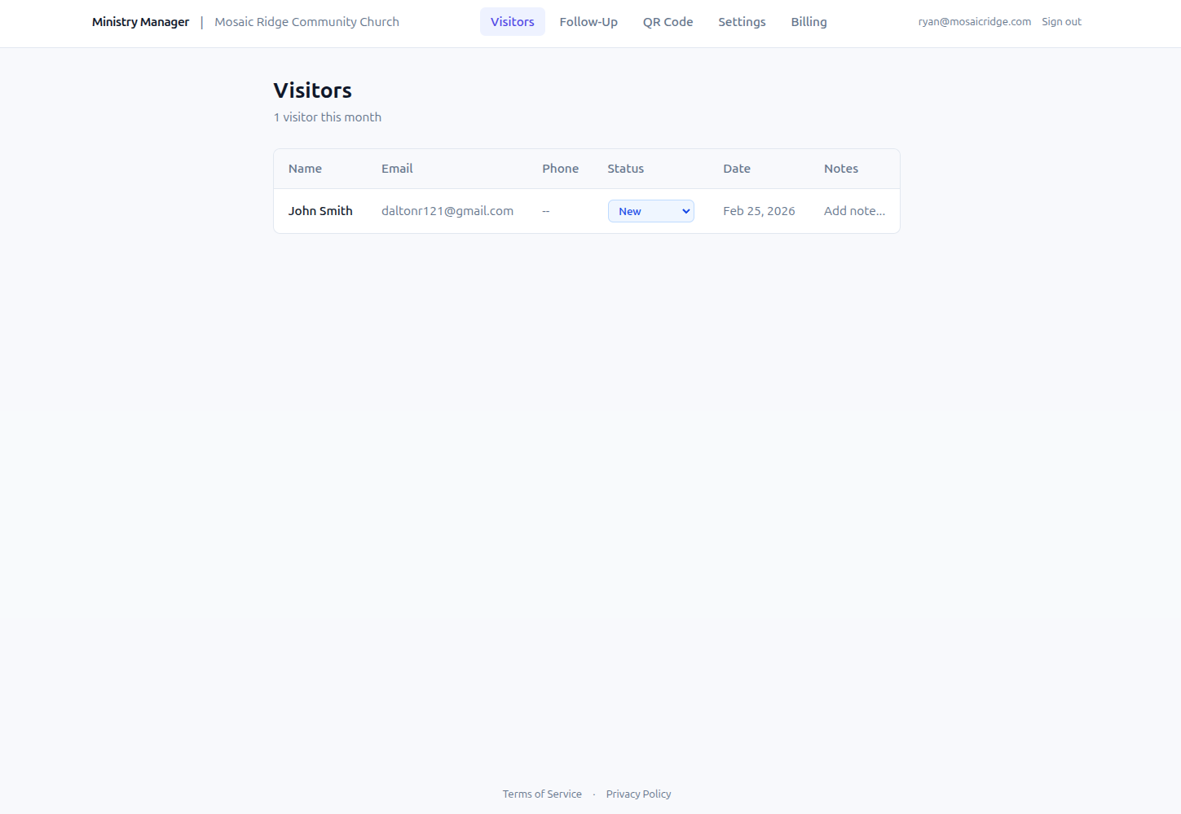
Task: Click the ryan@mosaicridge.com account email
Action: click(x=974, y=21)
